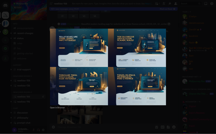216x134 pixels.
Task: Open the Discord home direct messages icon
Action: [x=5, y=5]
